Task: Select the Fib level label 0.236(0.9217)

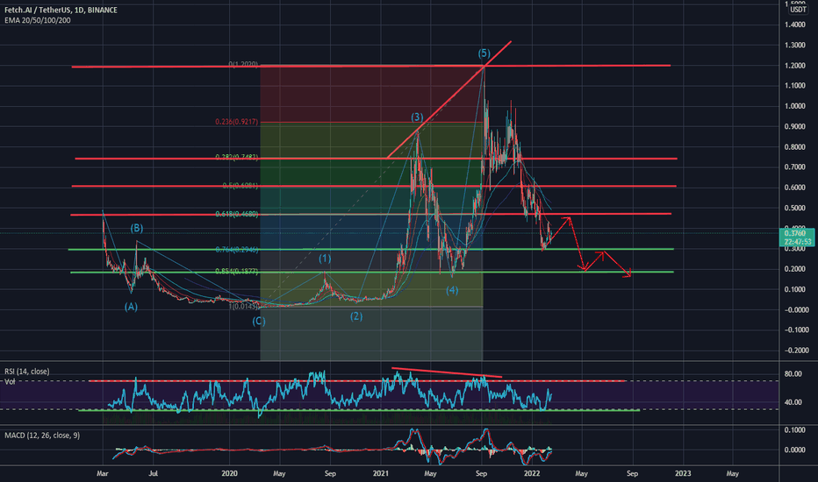Action: (x=236, y=122)
